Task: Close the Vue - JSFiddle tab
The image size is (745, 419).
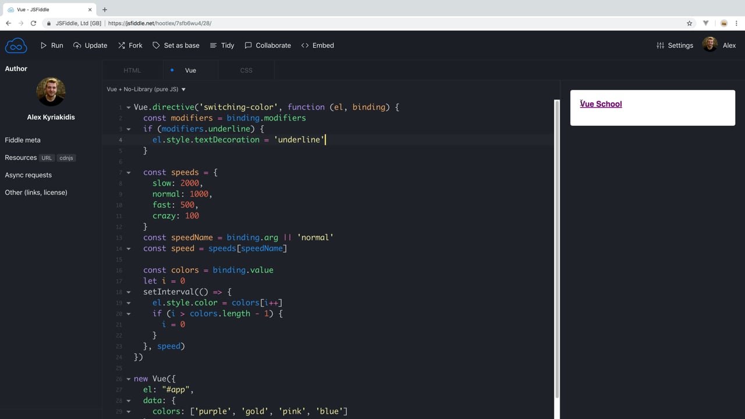Action: pyautogui.click(x=90, y=9)
